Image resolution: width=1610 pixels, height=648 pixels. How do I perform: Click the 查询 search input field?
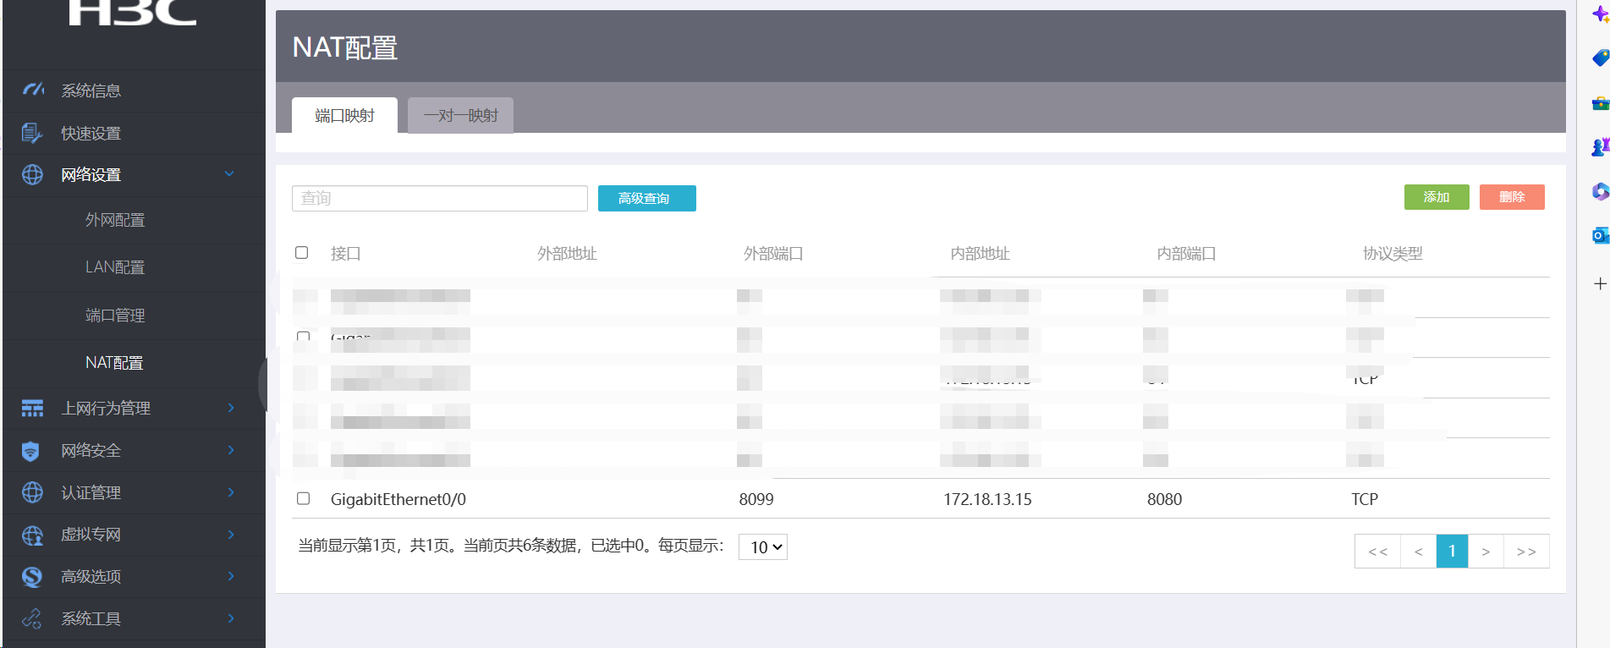440,198
